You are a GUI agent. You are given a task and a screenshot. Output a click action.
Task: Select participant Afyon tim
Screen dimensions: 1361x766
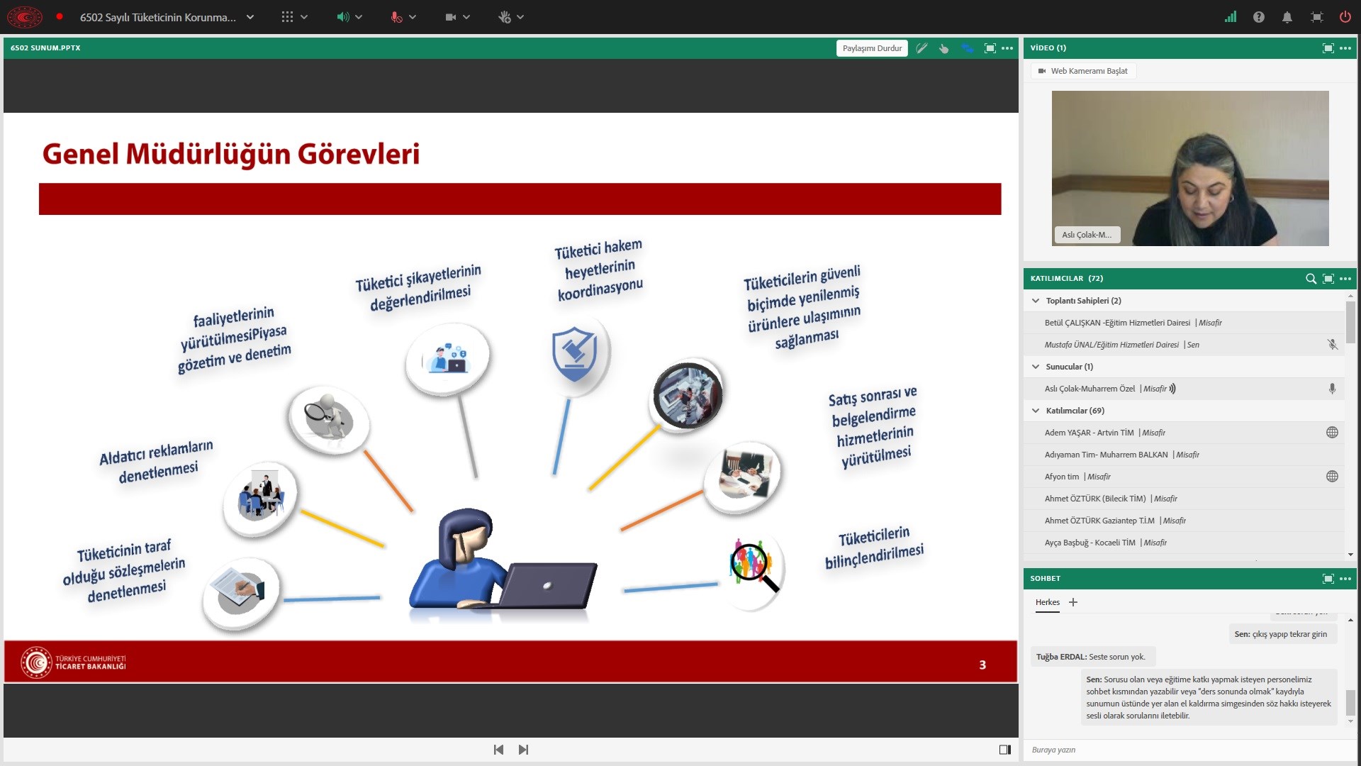pos(1184,477)
